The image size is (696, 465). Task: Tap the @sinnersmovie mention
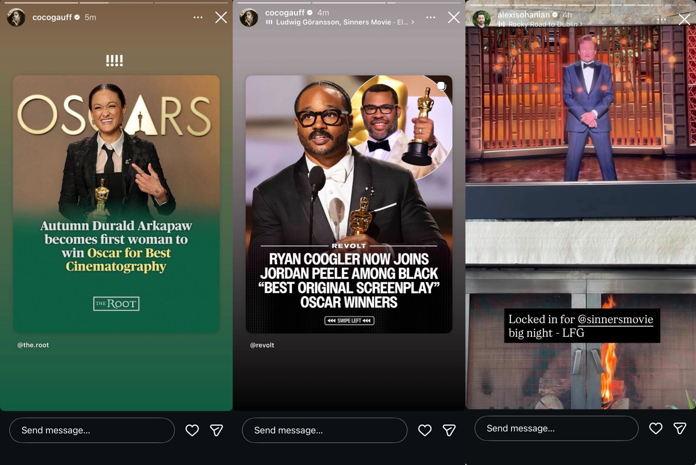(x=615, y=319)
